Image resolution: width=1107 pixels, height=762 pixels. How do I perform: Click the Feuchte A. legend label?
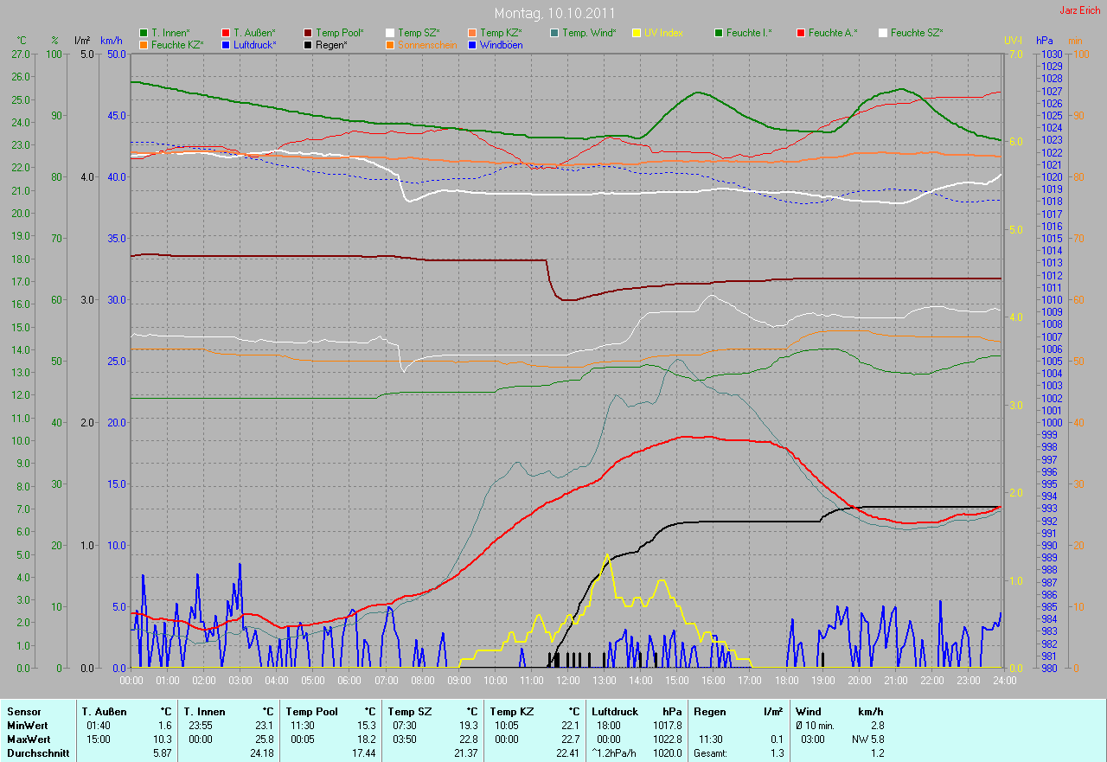833,33
